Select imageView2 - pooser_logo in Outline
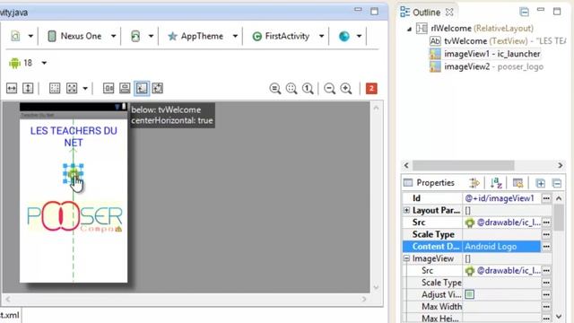 click(486, 66)
